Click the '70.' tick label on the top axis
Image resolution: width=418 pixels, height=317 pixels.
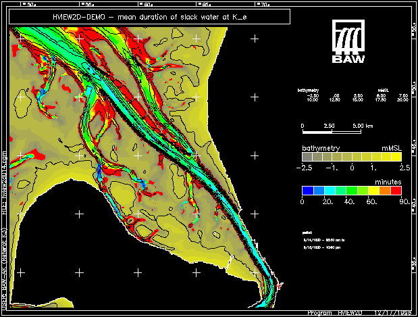tap(265, 5)
